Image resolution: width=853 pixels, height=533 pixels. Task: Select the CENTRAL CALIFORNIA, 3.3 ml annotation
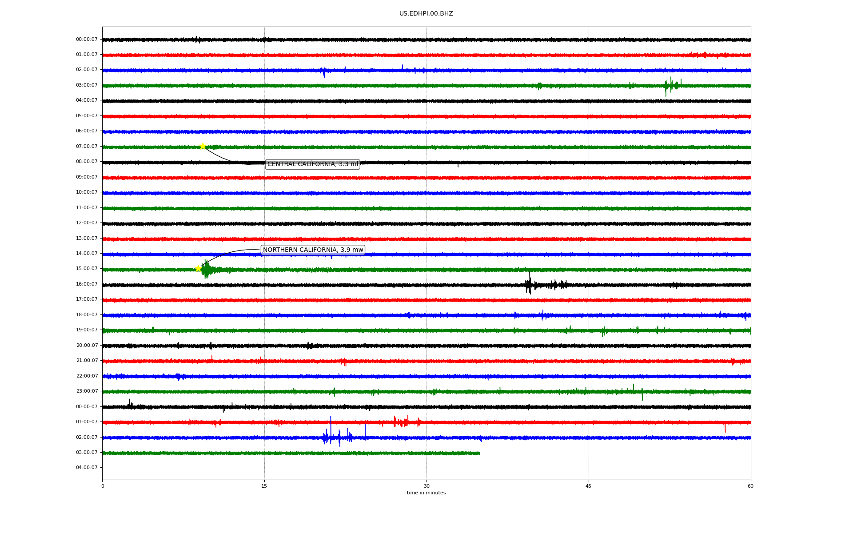click(312, 164)
